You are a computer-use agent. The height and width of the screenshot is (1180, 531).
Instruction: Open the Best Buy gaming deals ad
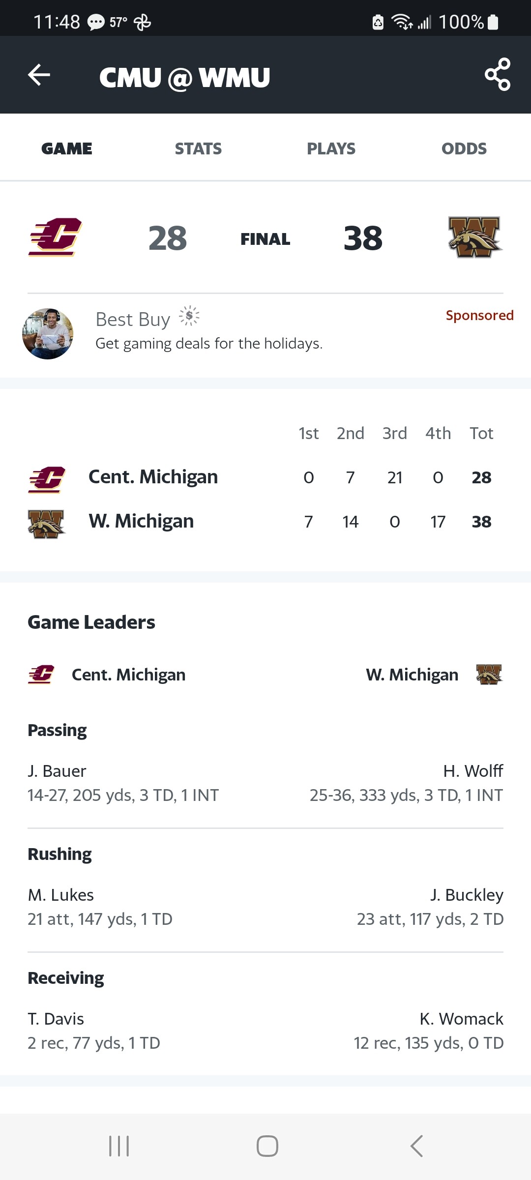pyautogui.click(x=209, y=343)
